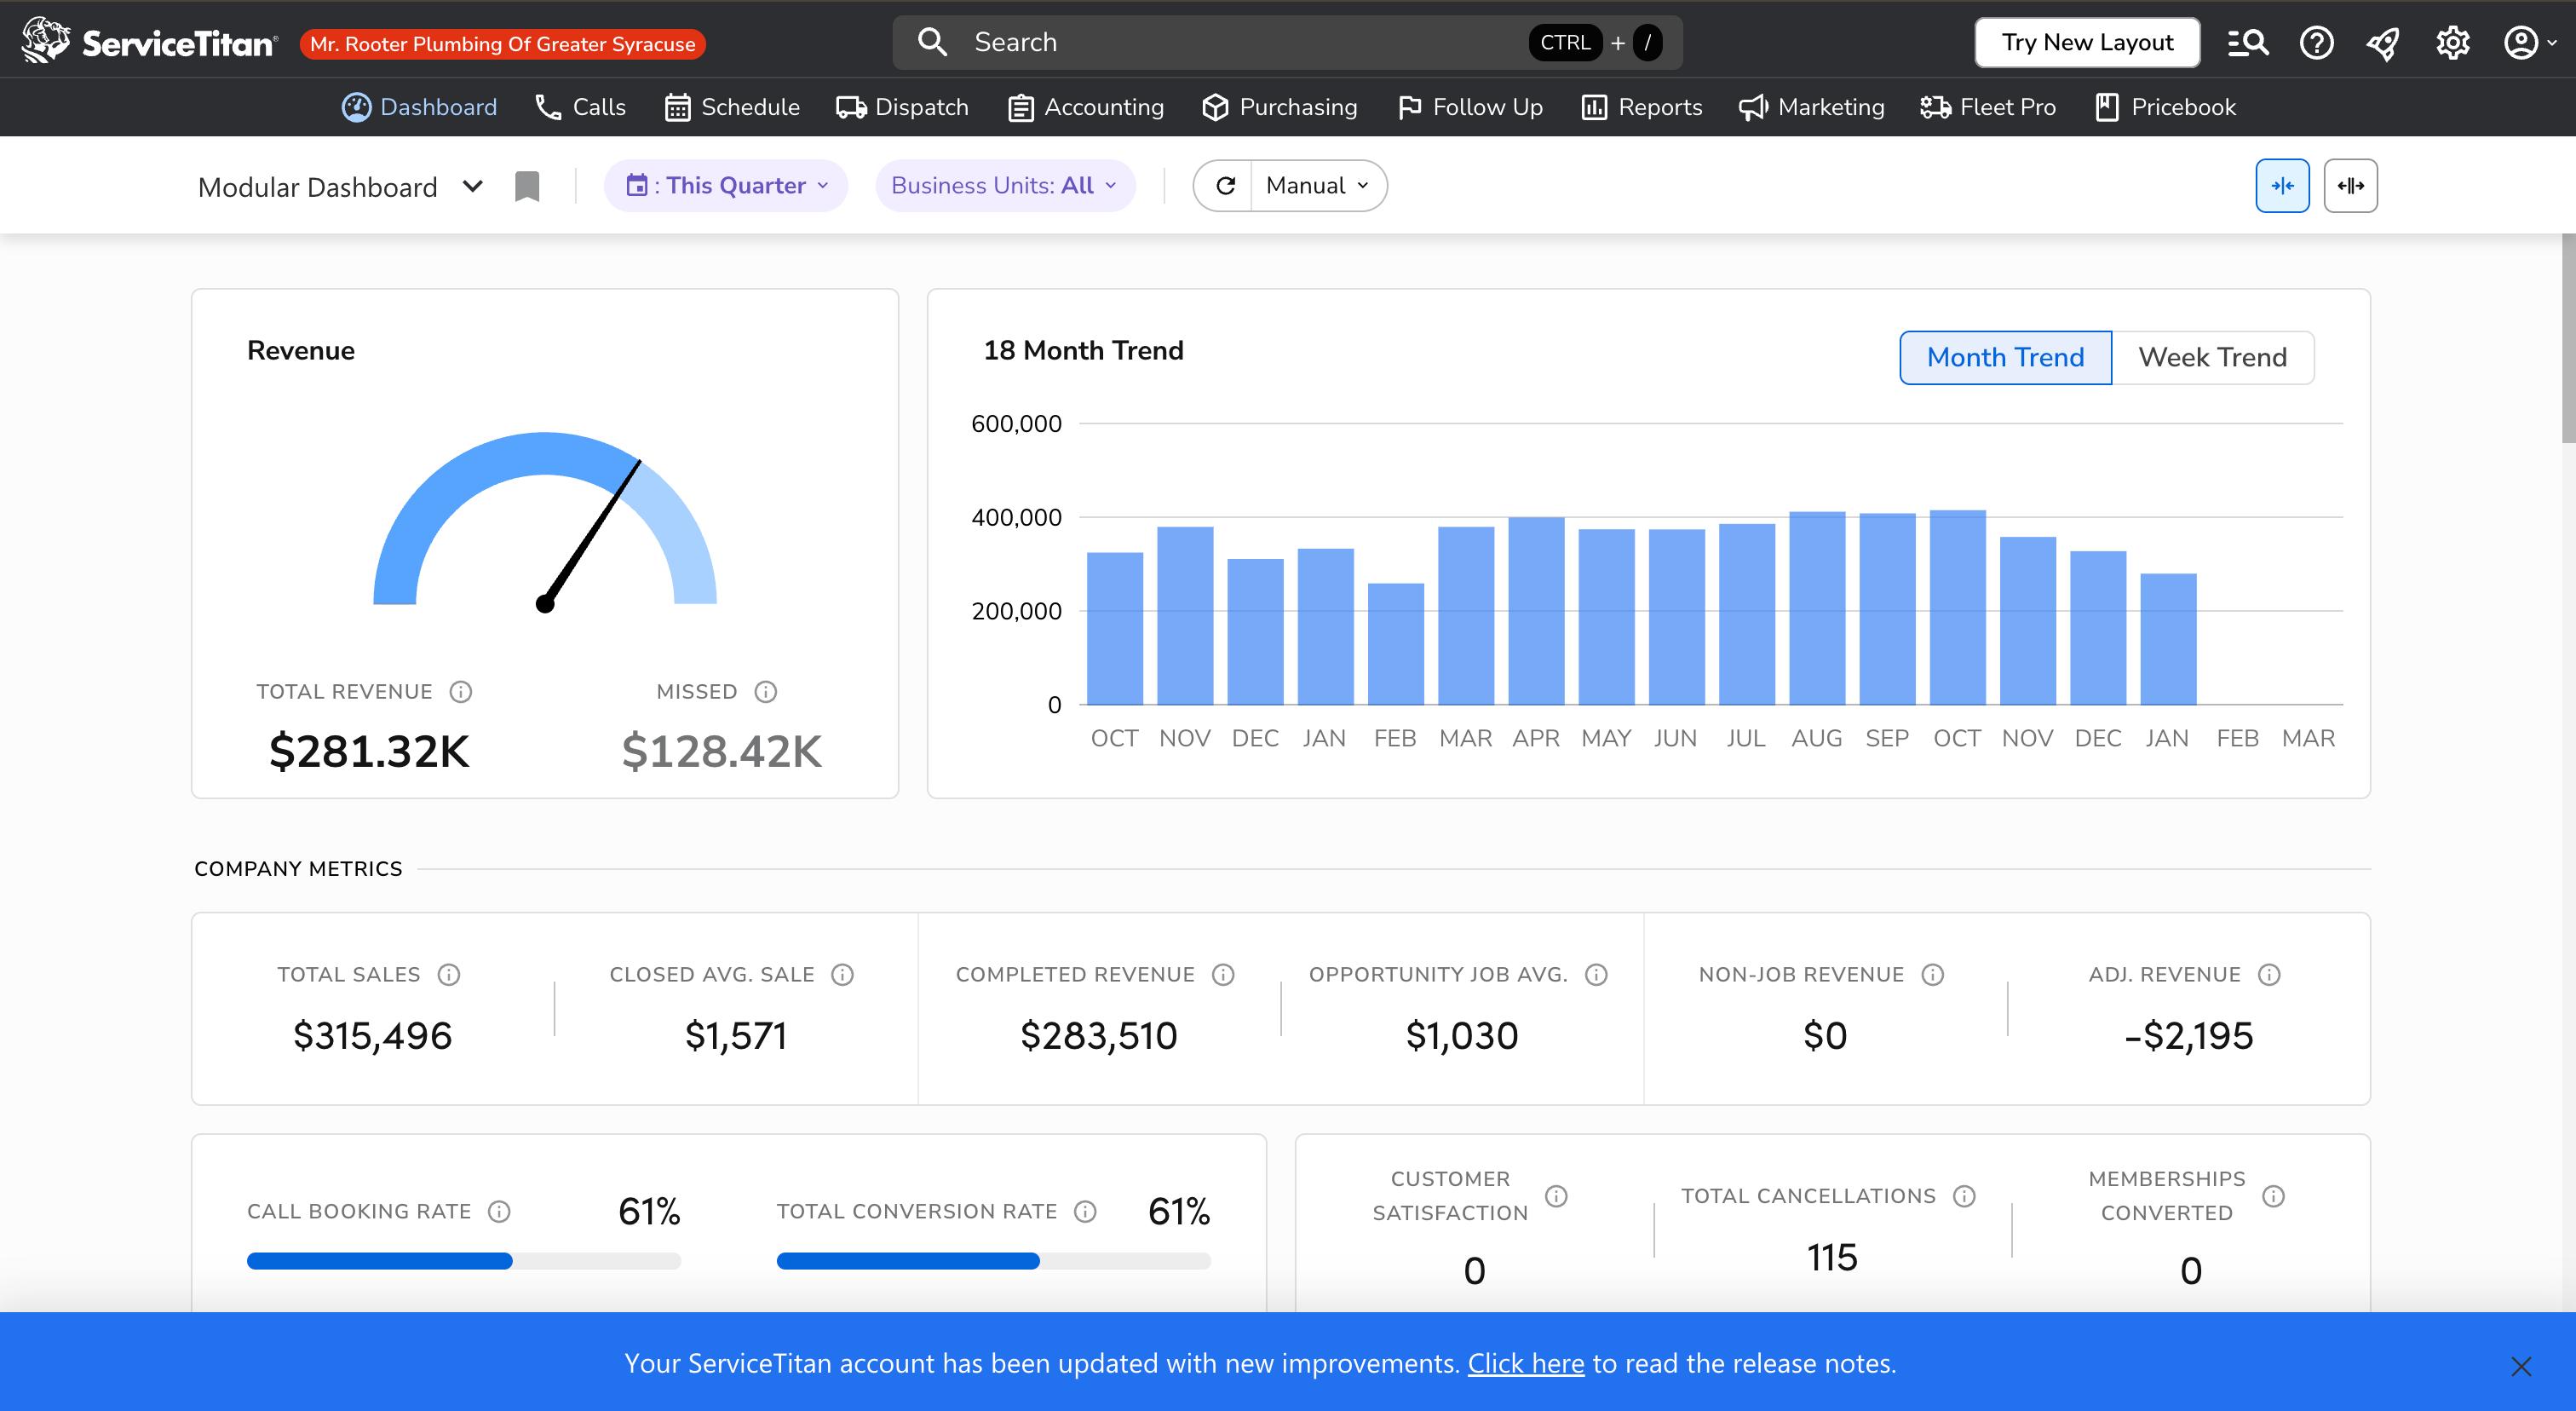
Task: Click here link for release notes
Action: pyautogui.click(x=1525, y=1364)
